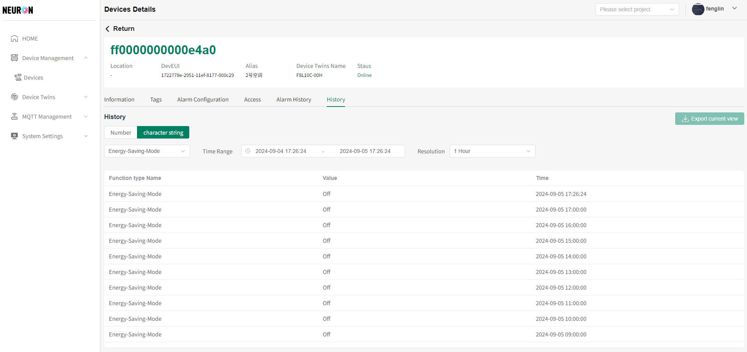Click the time 2024-09-05 09:00:00
The image size is (747, 352).
[561, 334]
